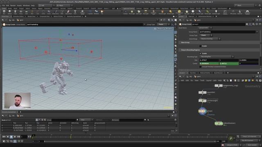Screen dimensions: 262x147
Task: Switch to the Performance Monitor tab
Action: pyautogui.click(x=205, y=16)
